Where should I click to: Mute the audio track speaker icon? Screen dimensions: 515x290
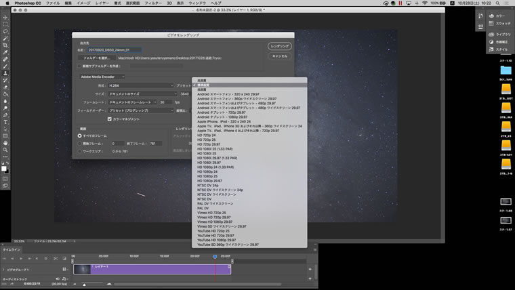[58, 279]
